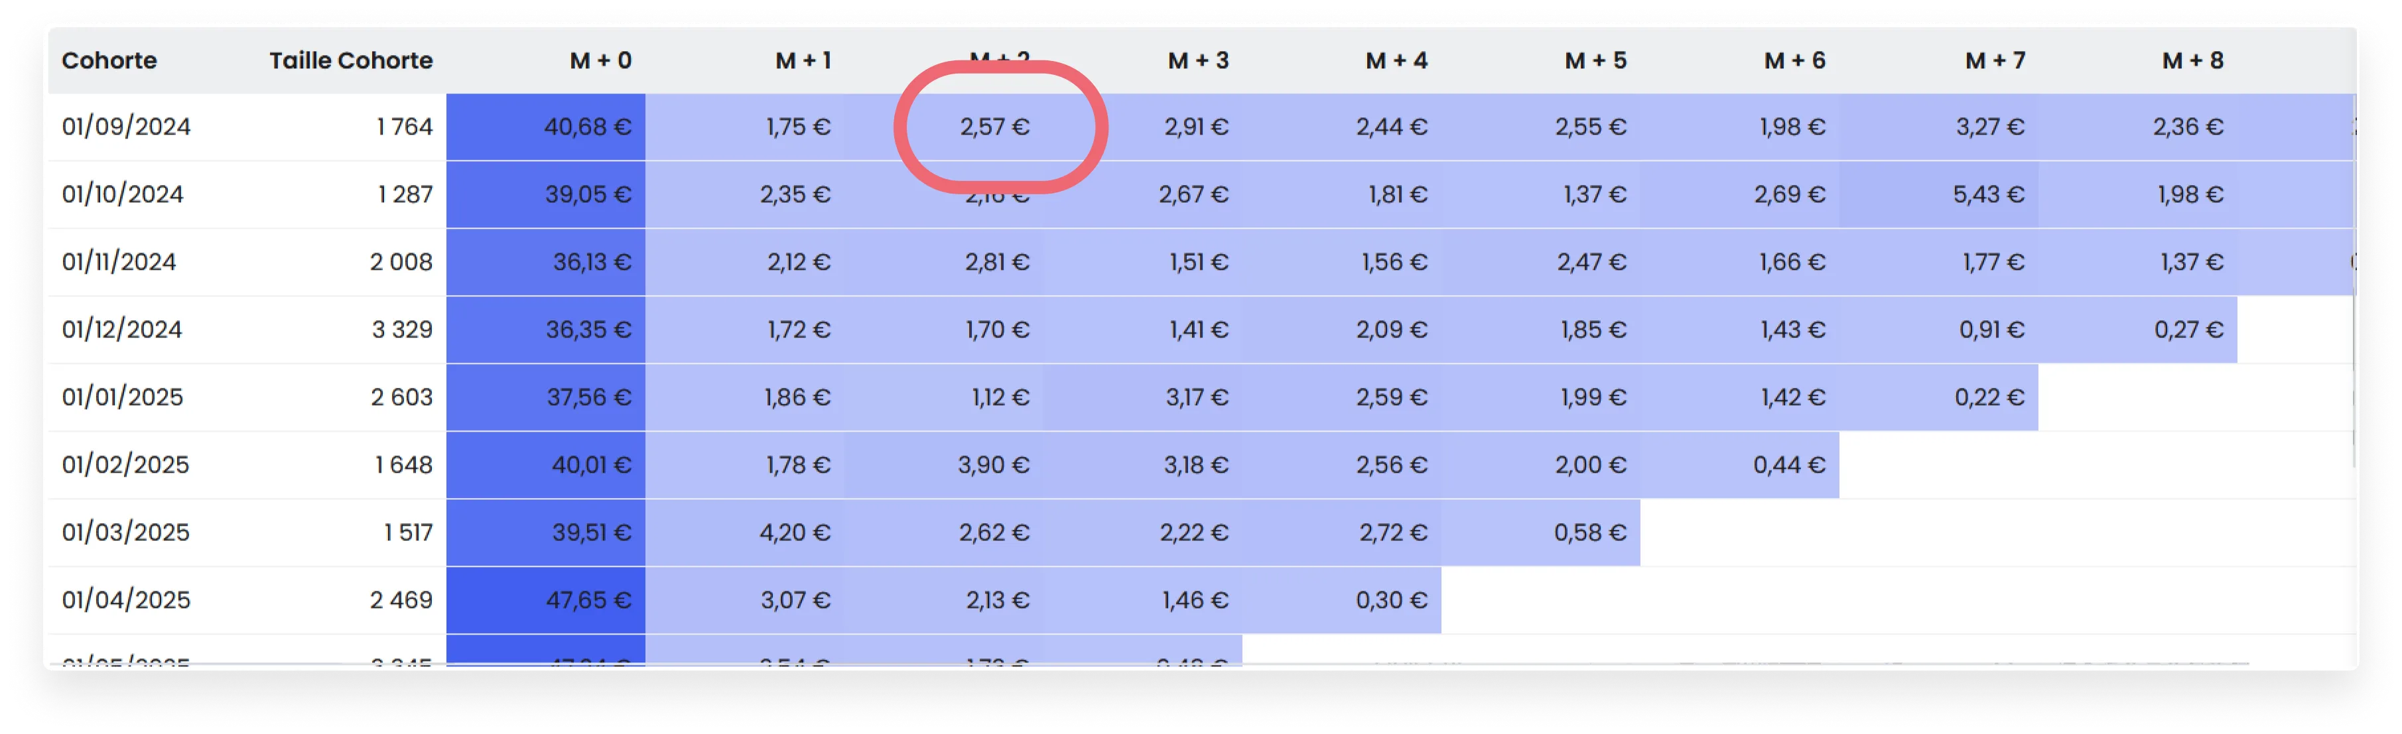Click the 2,36 € cell
The image size is (2402, 734).
point(2138,127)
